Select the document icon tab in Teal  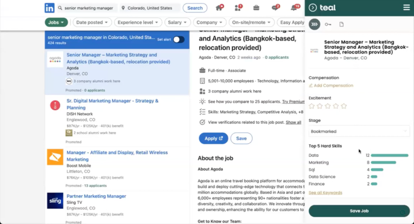click(x=342, y=25)
